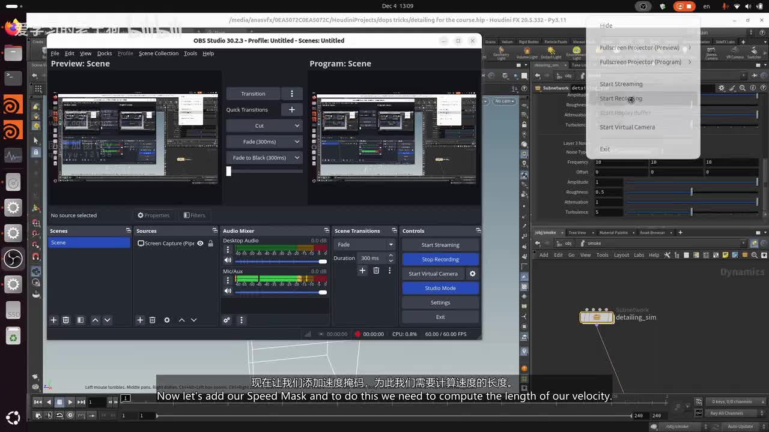Image resolution: width=769 pixels, height=432 pixels.
Task: Toggle Studio Mode button
Action: pos(440,288)
